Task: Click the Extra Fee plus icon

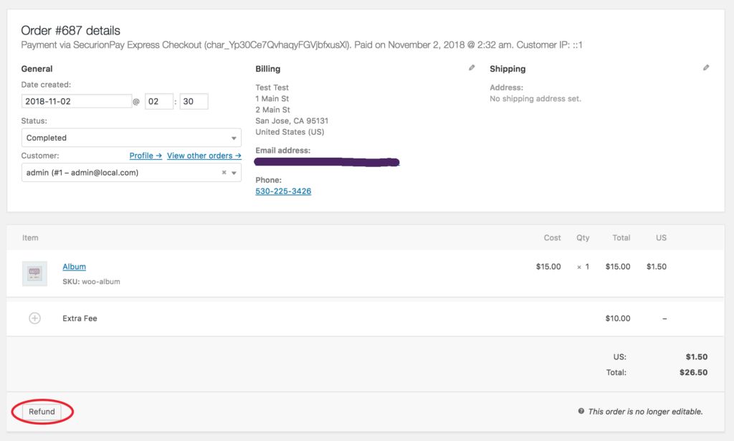Action: [x=34, y=318]
